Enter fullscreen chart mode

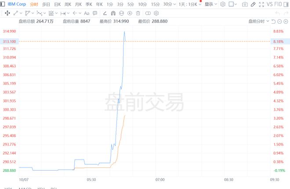[261, 4]
